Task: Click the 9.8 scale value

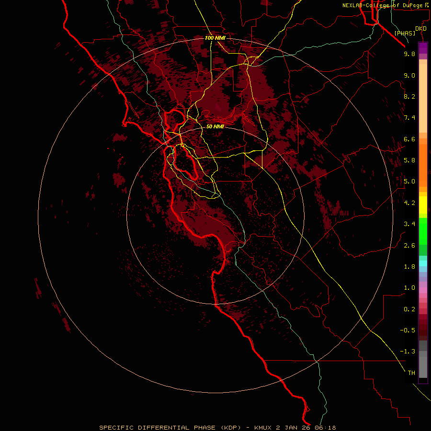Action: pos(409,54)
